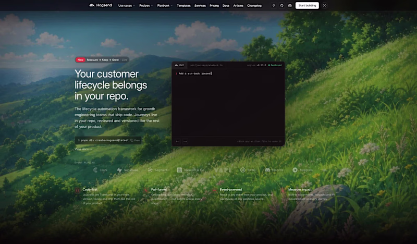Open the Changelog page
Image resolution: width=417 pixels, height=244 pixels.
(254, 6)
